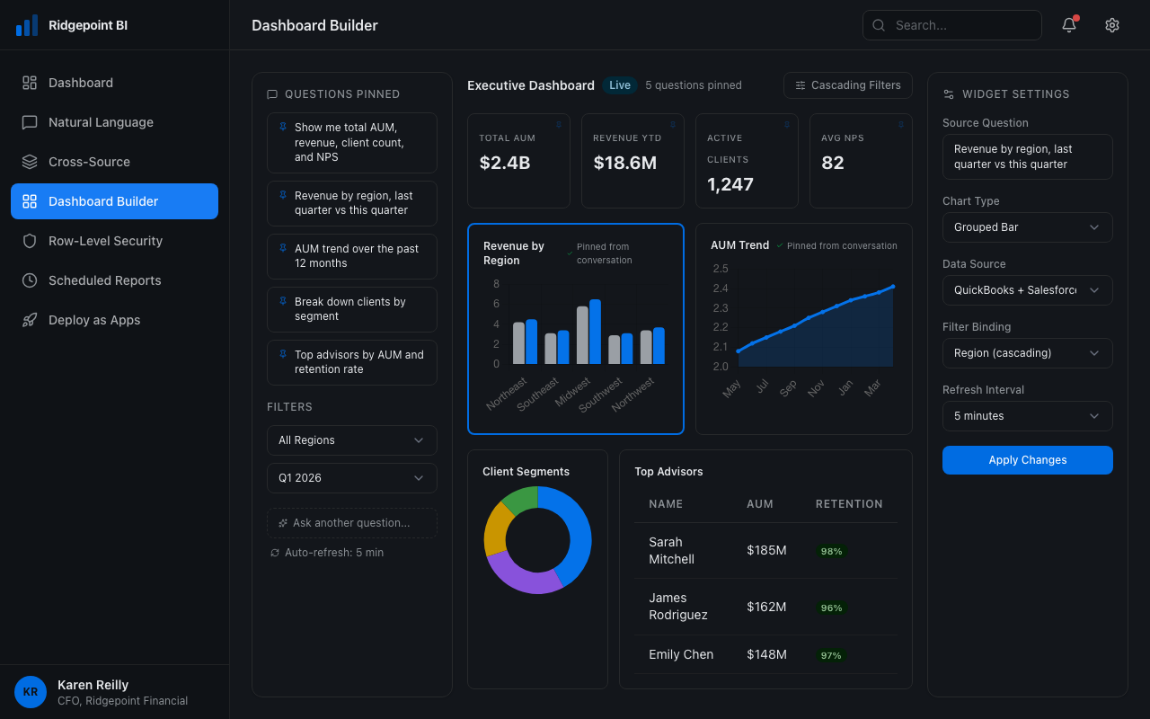The width and height of the screenshot is (1150, 719).
Task: Toggle the pin on the Revenue YTD card
Action: 673,125
